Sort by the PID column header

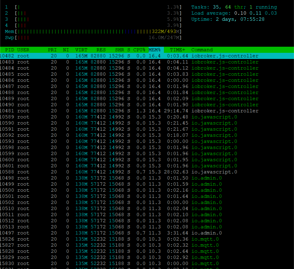(9, 50)
